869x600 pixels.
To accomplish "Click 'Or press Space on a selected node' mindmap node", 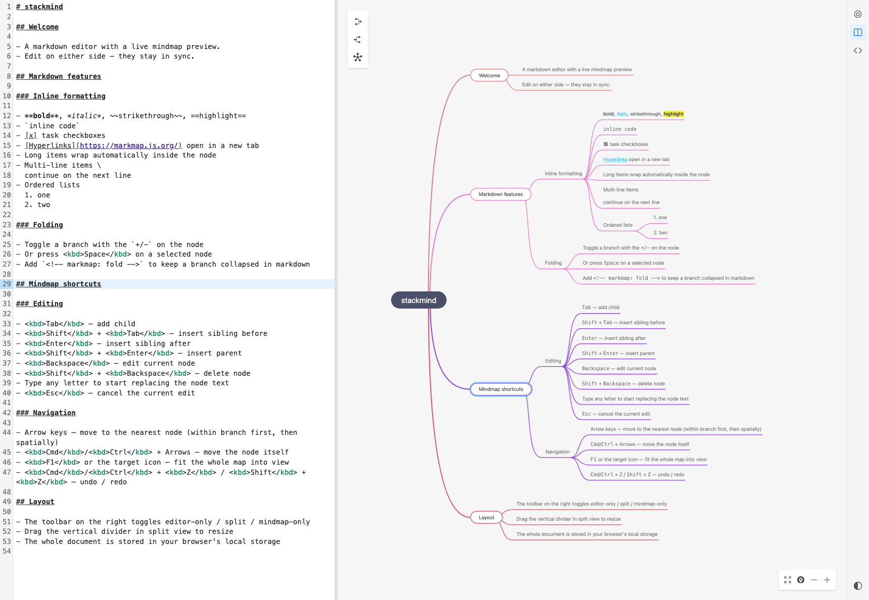I will [x=623, y=263].
